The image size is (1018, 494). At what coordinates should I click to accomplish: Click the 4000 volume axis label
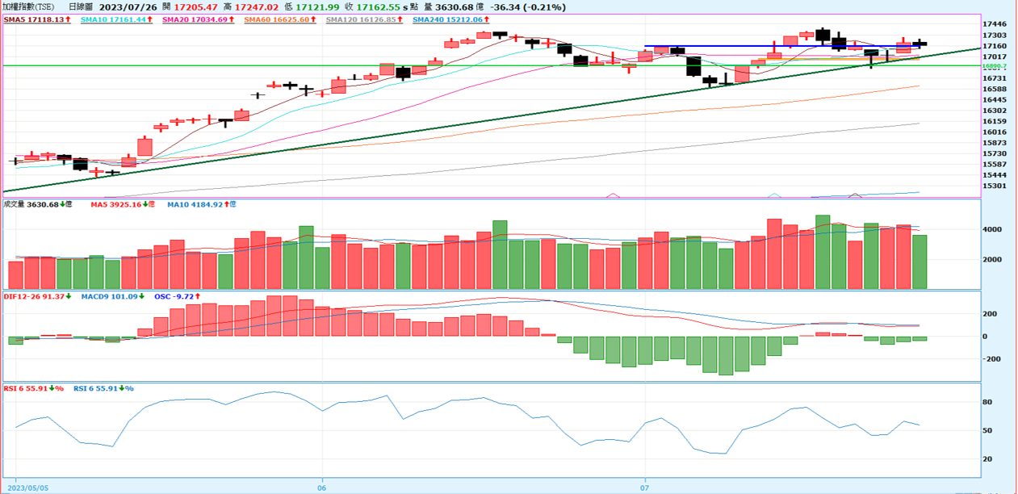point(992,230)
